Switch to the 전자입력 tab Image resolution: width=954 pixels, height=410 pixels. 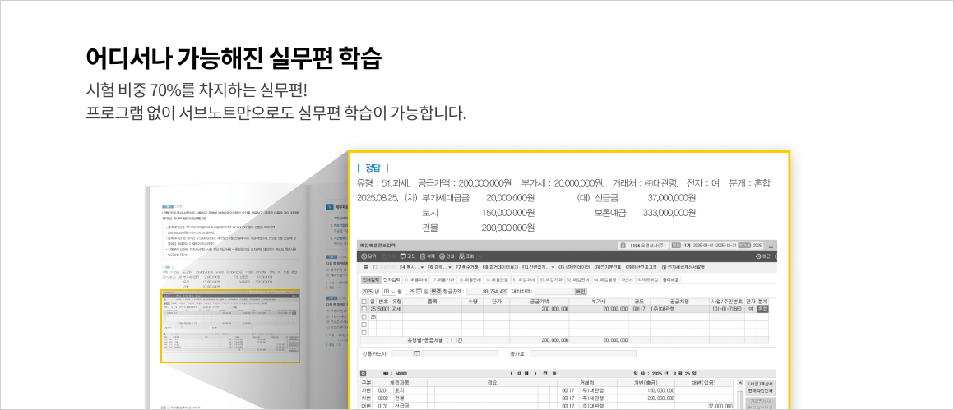391,279
